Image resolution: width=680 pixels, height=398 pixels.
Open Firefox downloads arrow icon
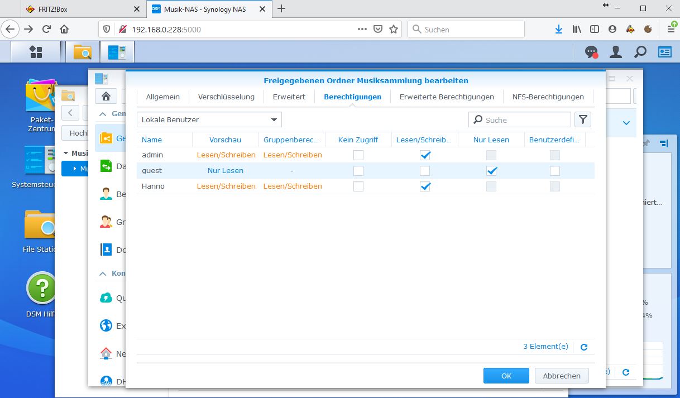[x=558, y=29]
